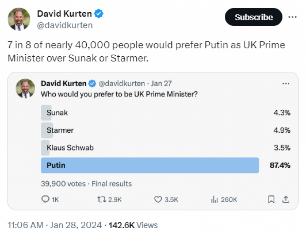Click the David Kurten display name at top
Image resolution: width=306 pixels, height=239 pixels.
click(64, 14)
